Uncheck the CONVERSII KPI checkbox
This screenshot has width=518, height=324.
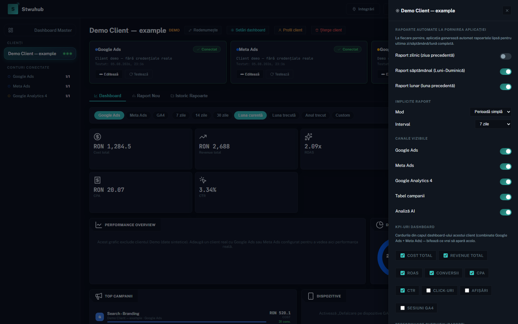[x=432, y=273]
